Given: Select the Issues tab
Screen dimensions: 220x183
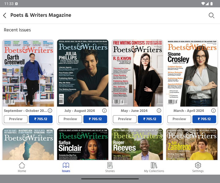Looking at the screenshot, I should tap(66, 167).
